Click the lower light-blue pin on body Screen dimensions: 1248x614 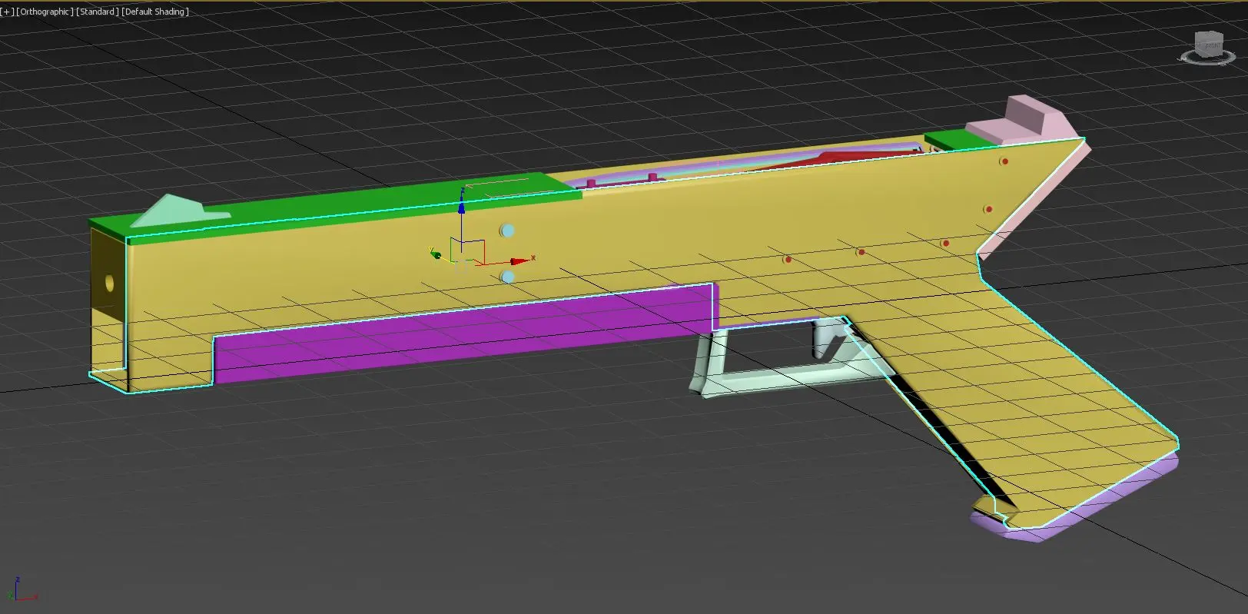tap(507, 277)
